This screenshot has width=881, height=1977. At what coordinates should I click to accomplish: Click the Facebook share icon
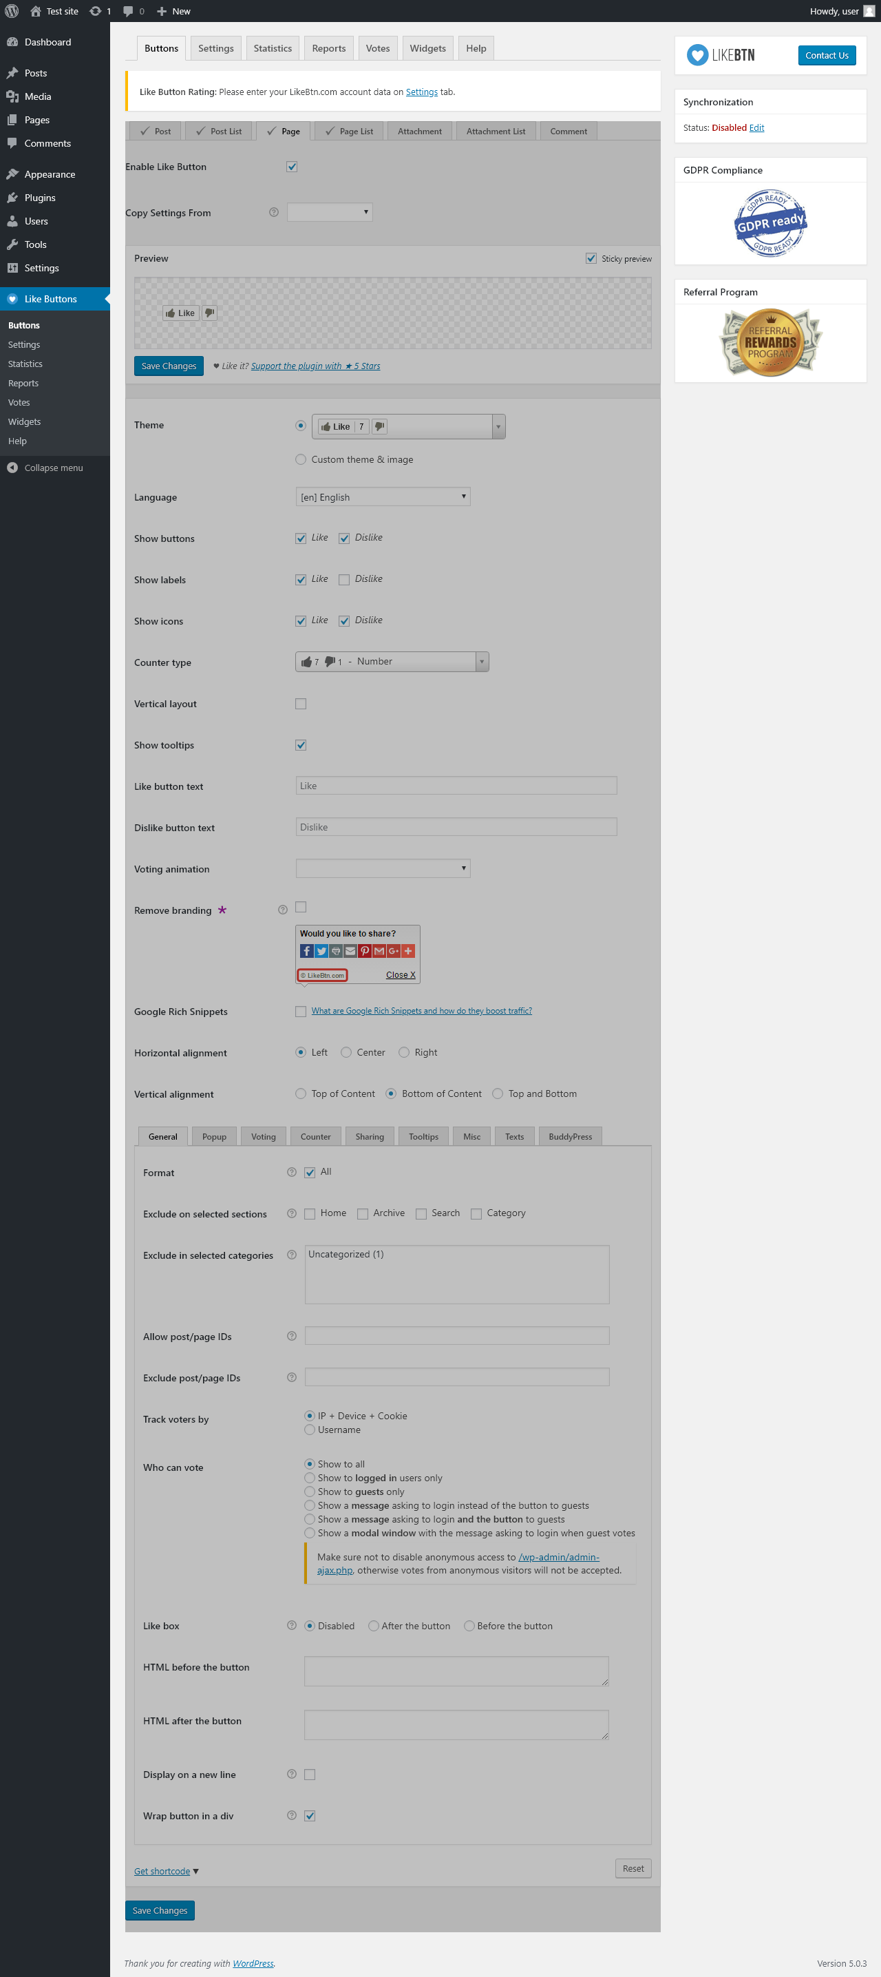(x=306, y=951)
